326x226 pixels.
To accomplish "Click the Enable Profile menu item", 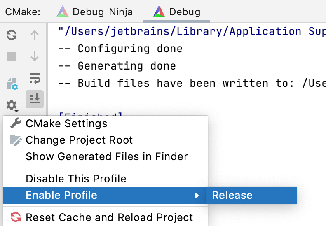I will (62, 195).
